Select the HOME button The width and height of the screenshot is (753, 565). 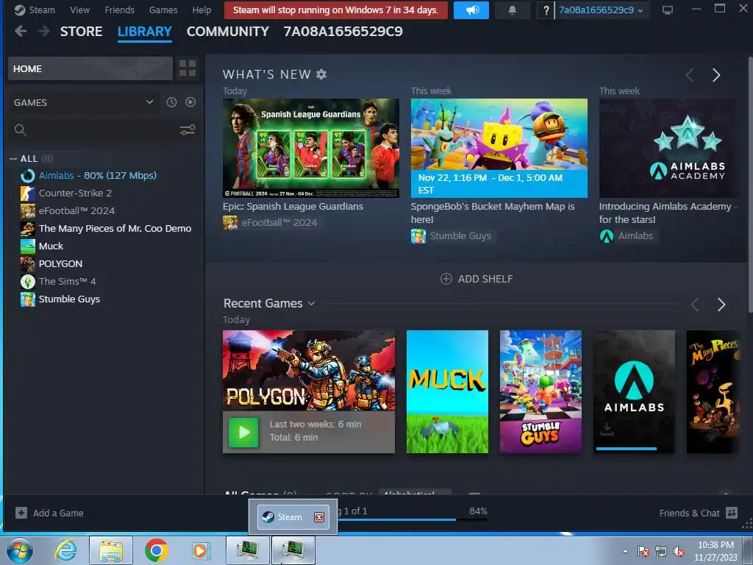pyautogui.click(x=90, y=68)
